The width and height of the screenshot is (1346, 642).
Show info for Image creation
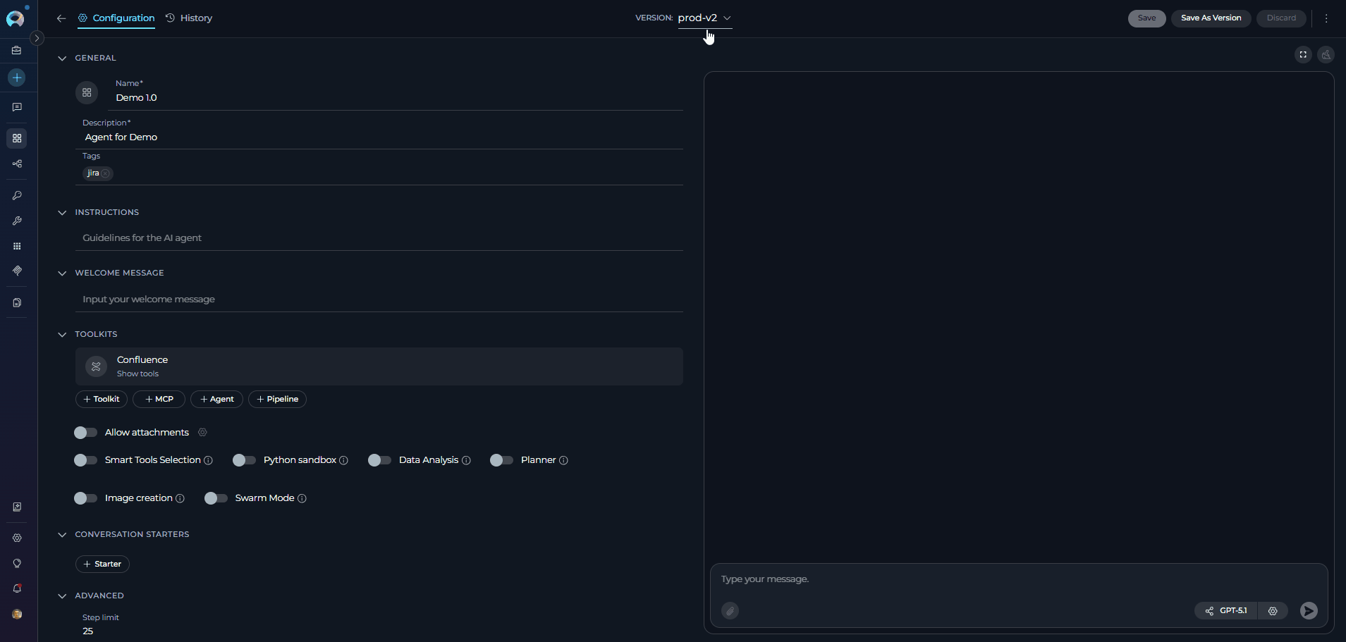[x=180, y=499]
